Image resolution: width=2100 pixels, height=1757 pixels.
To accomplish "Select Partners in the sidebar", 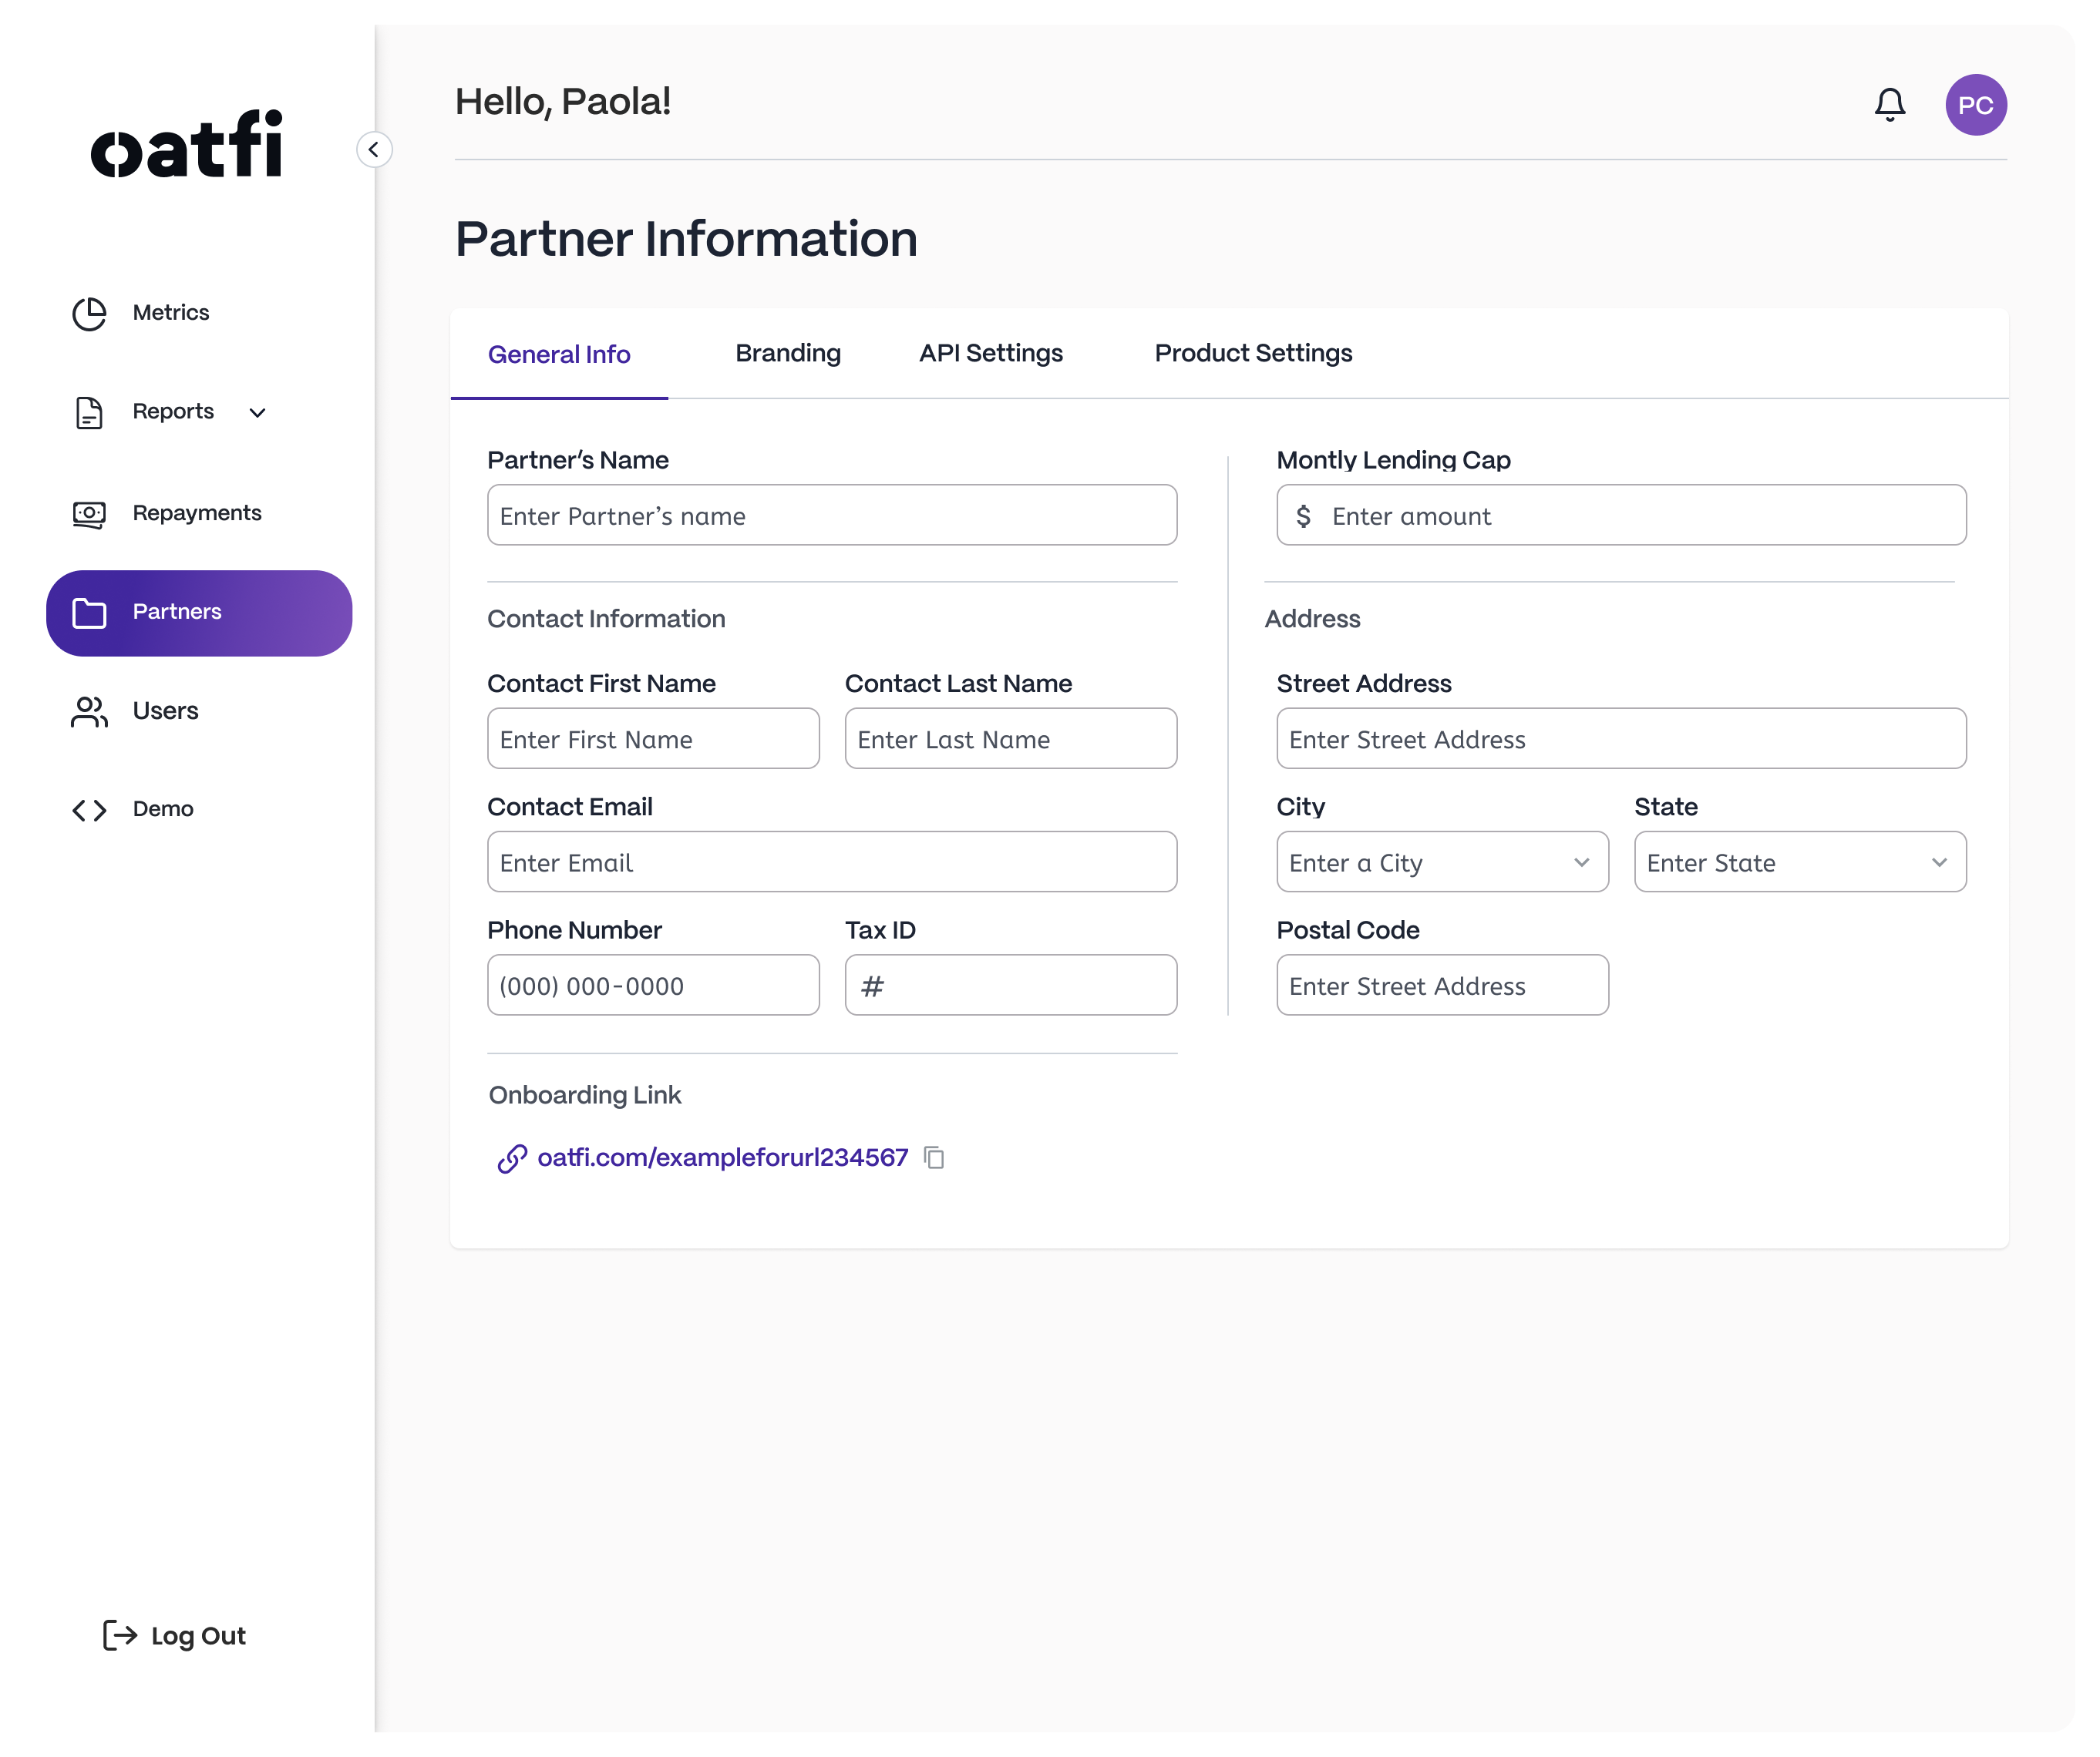I will point(199,613).
